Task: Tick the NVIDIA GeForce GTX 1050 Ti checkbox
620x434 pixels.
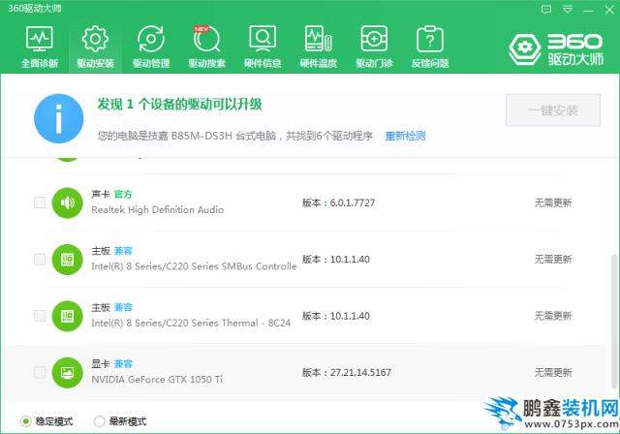Action: [x=40, y=372]
